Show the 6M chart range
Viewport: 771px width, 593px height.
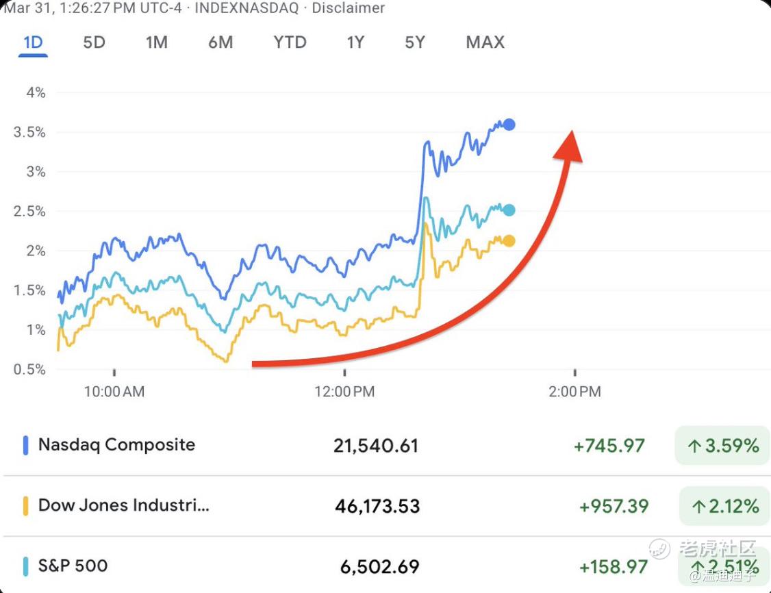pos(220,42)
